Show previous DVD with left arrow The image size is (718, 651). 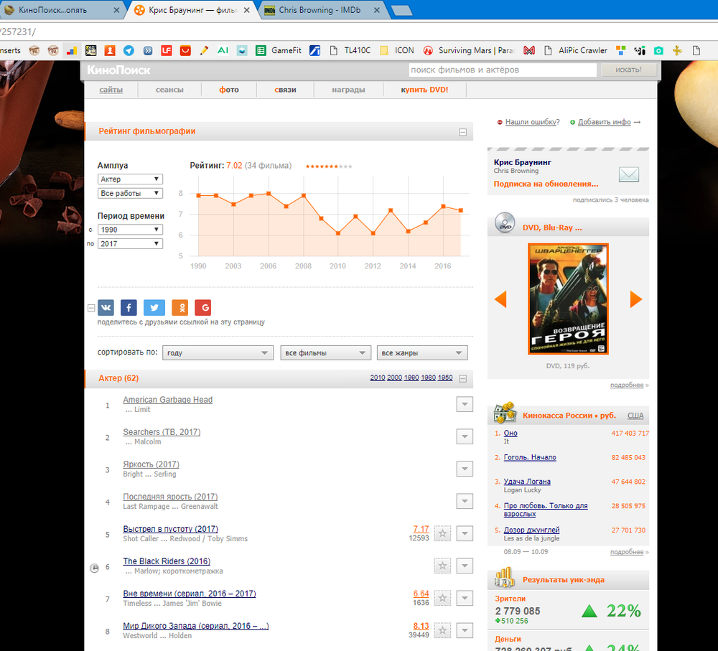500,299
